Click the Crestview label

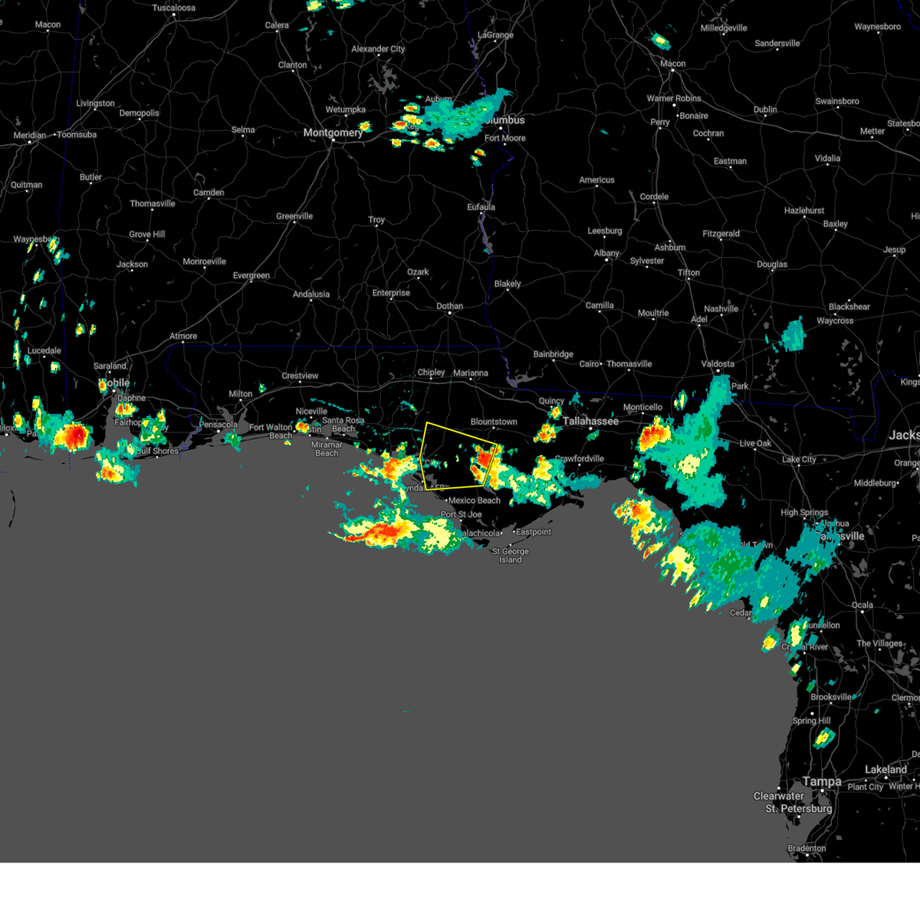[x=300, y=376]
